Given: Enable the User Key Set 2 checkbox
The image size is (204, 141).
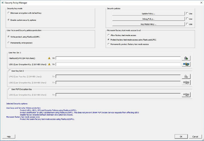Looking at the screenshot, I should point(10,71).
